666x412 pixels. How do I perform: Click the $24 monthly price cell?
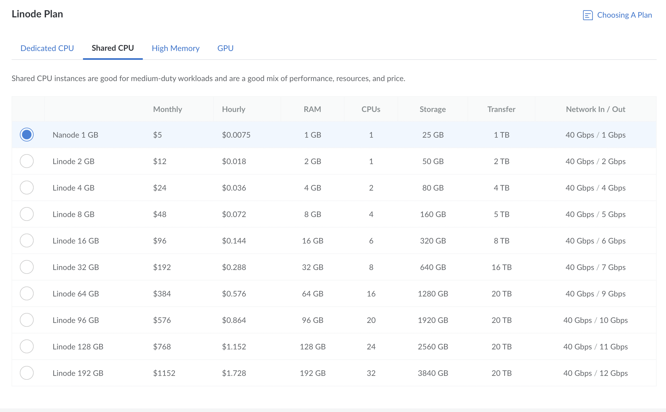160,188
